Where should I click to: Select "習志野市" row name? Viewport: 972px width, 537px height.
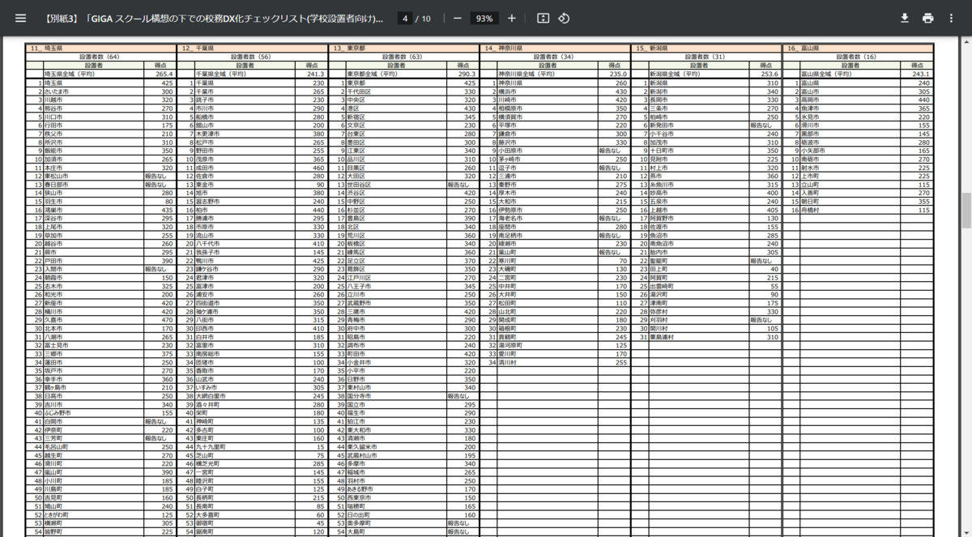(x=207, y=202)
